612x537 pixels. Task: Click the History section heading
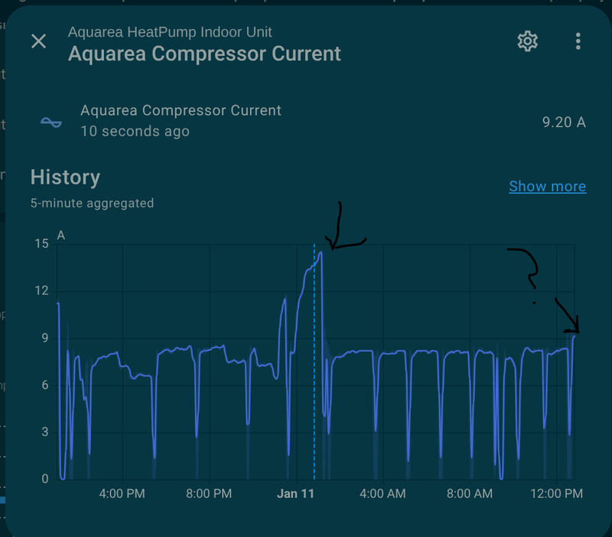[x=65, y=177]
